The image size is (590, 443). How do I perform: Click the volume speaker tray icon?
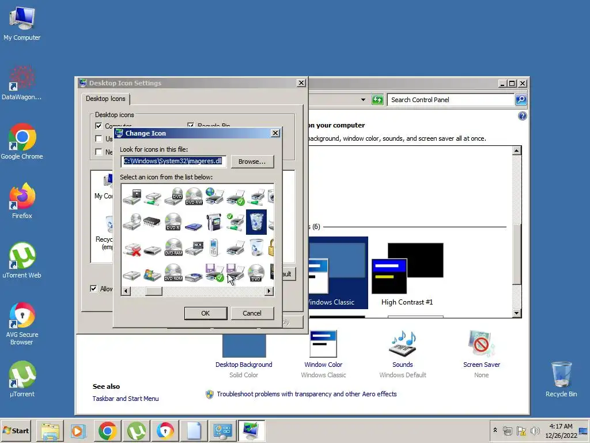(534, 430)
